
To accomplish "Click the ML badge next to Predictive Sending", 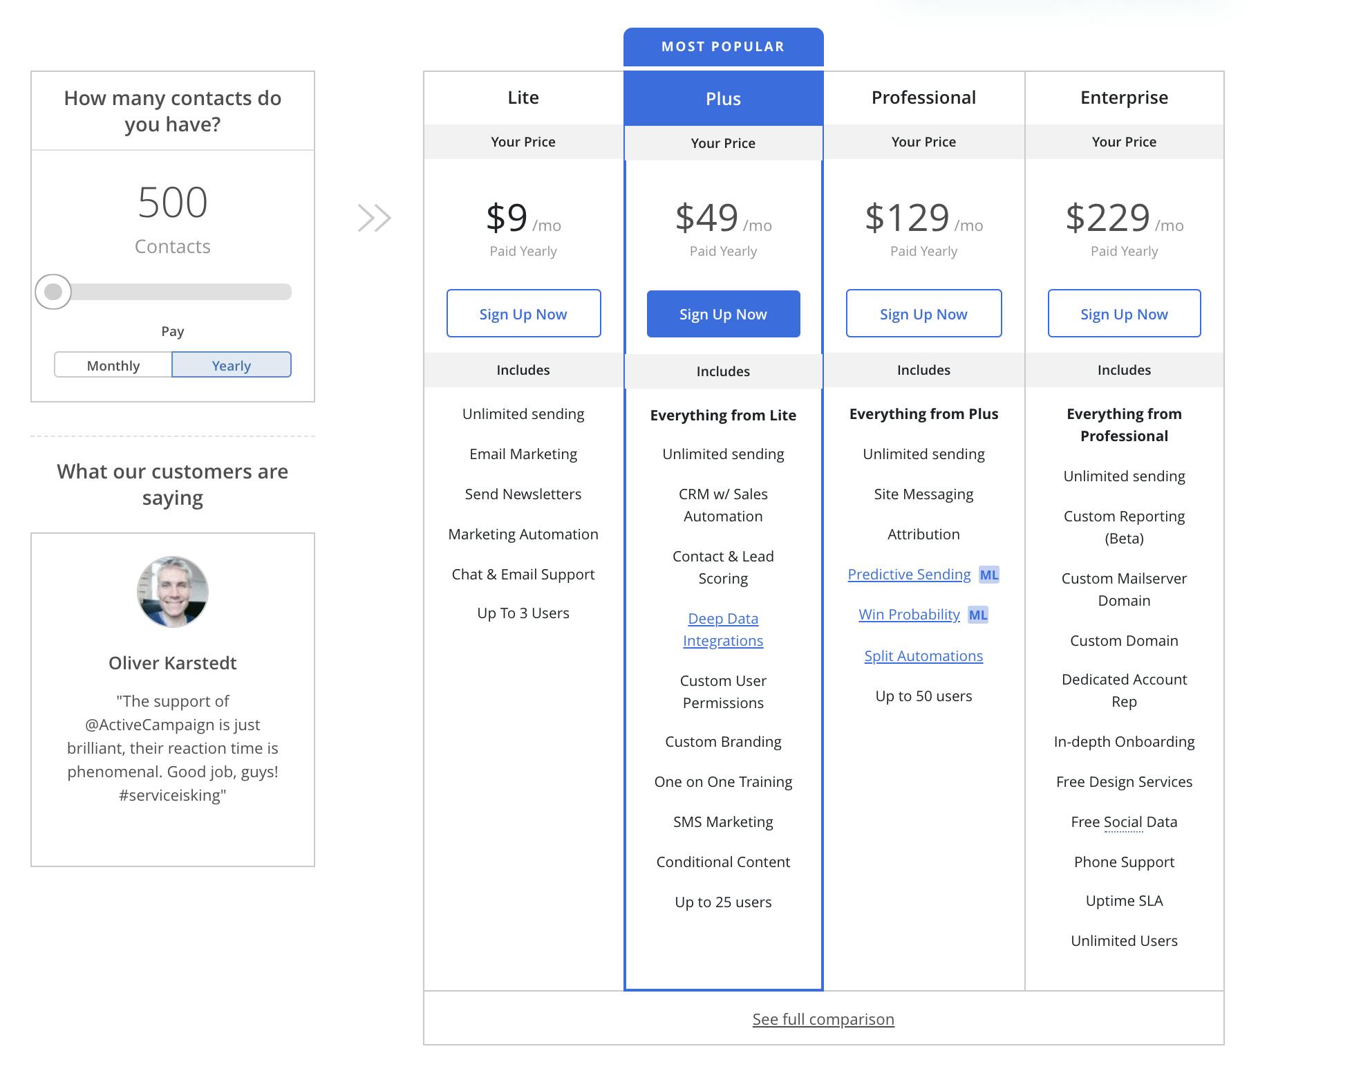I will tap(989, 575).
